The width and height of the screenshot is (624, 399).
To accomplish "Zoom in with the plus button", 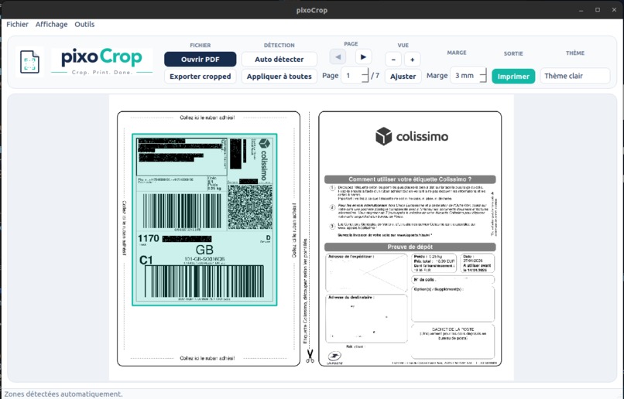I will point(413,60).
